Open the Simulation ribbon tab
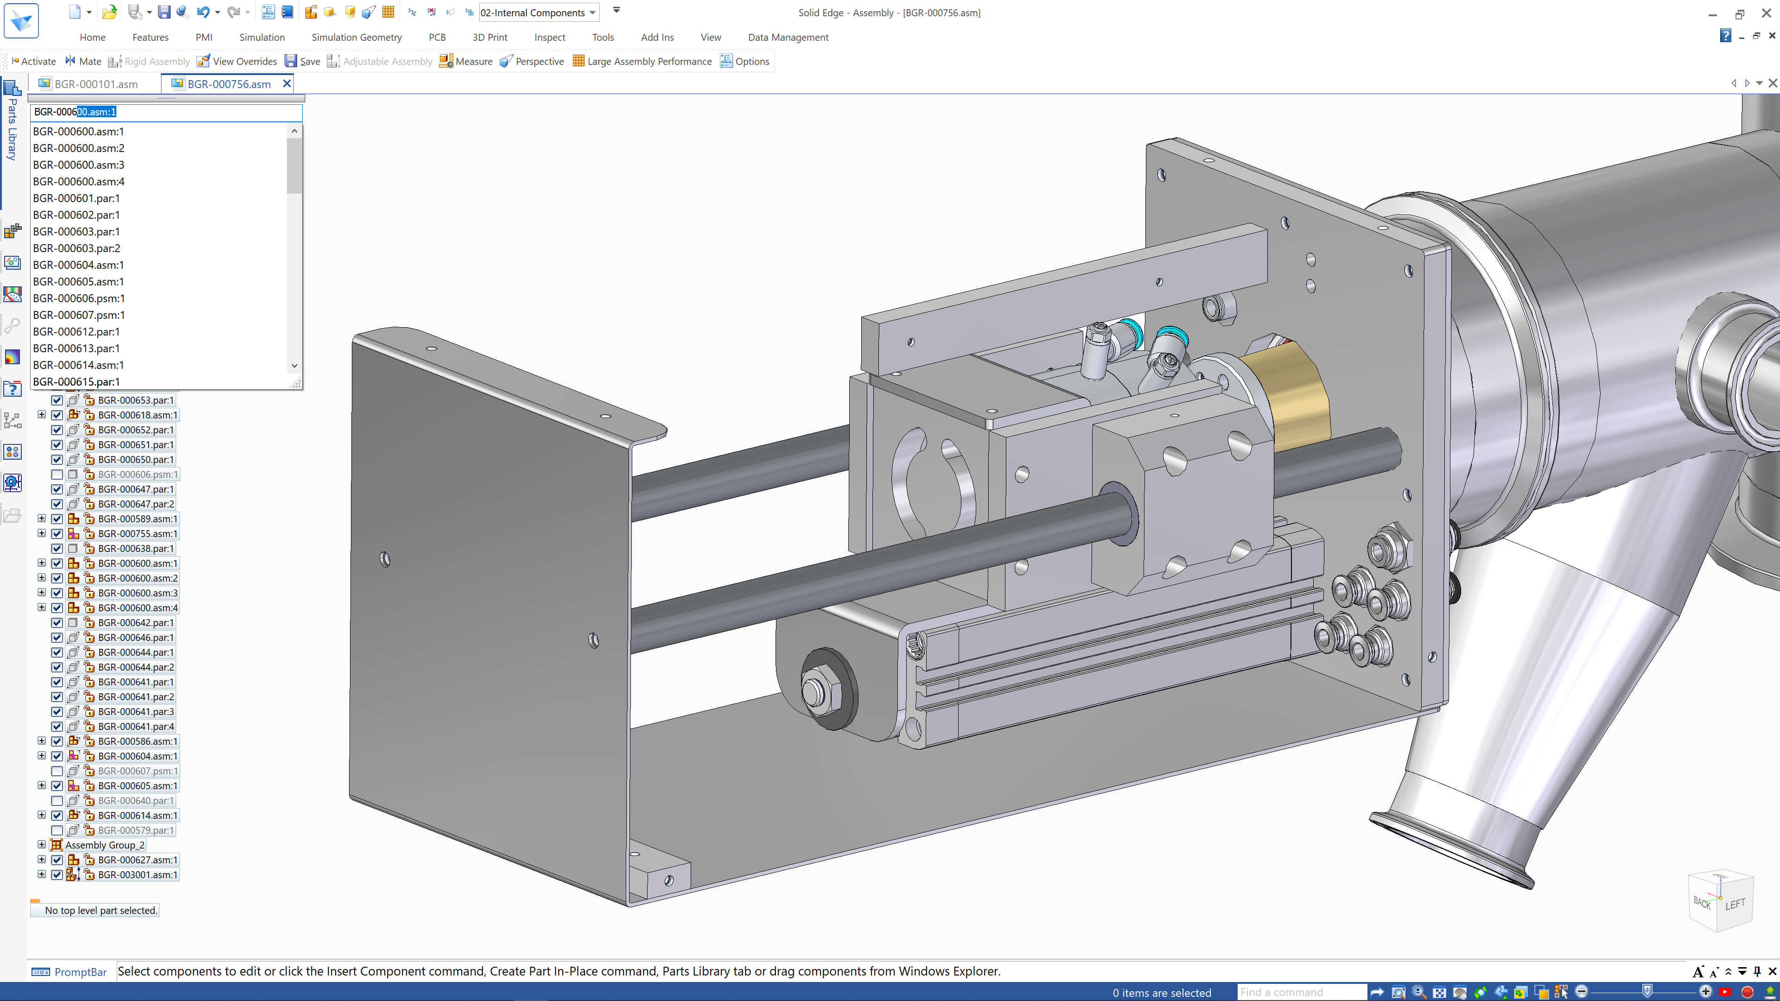 point(262,37)
